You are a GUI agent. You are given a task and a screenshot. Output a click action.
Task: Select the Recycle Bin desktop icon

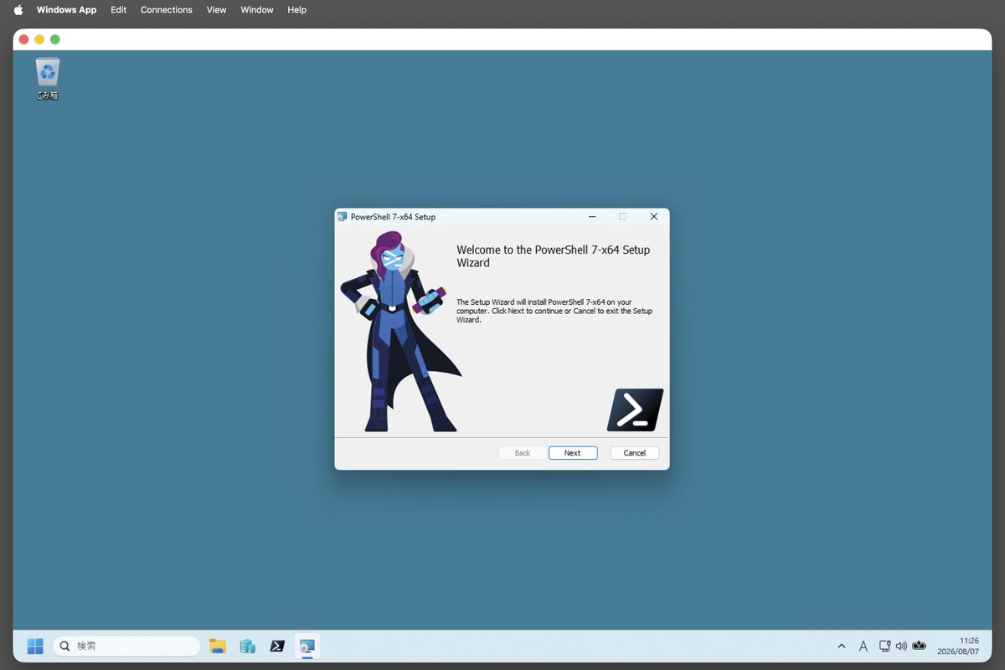48,78
